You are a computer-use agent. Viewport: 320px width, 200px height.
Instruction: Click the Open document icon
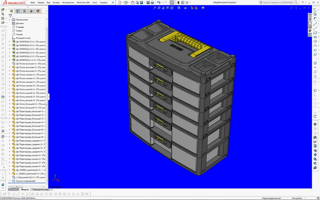click(x=126, y=2)
